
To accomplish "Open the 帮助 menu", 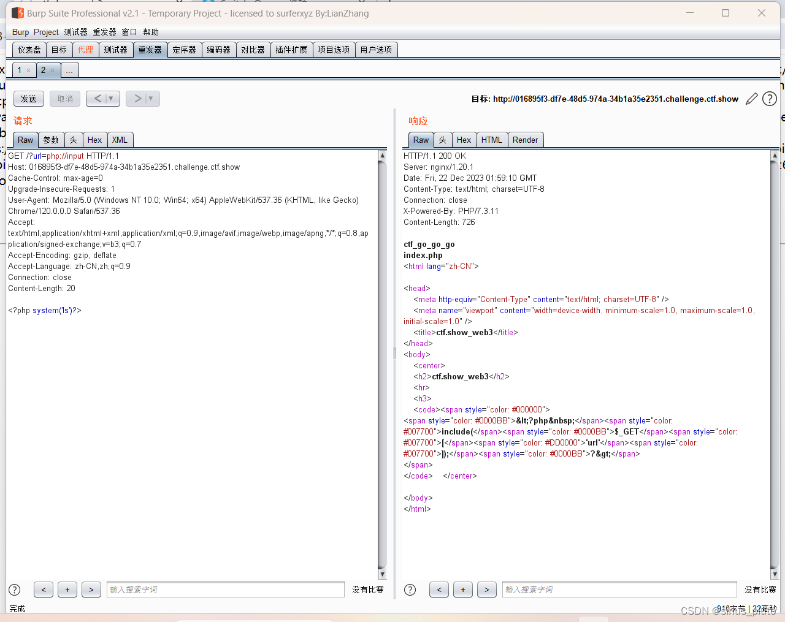I will [x=151, y=32].
